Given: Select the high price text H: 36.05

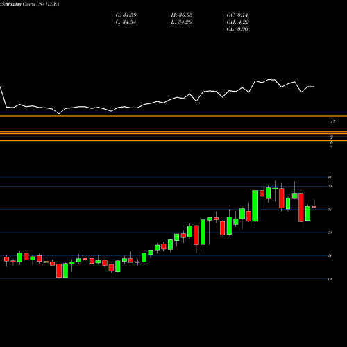Looking at the screenshot, I should [x=182, y=15].
